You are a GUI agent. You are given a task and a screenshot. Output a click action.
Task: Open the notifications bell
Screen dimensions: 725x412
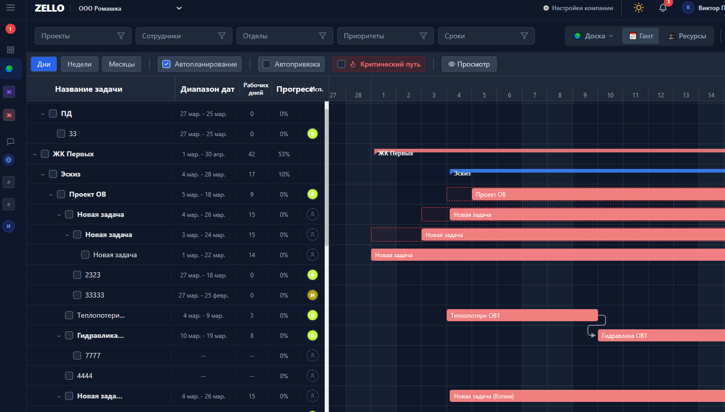(663, 8)
